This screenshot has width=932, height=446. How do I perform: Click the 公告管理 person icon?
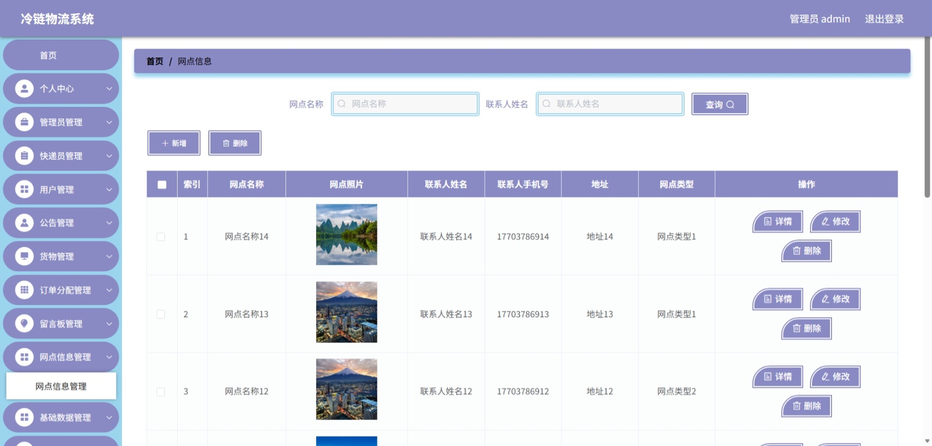point(24,222)
